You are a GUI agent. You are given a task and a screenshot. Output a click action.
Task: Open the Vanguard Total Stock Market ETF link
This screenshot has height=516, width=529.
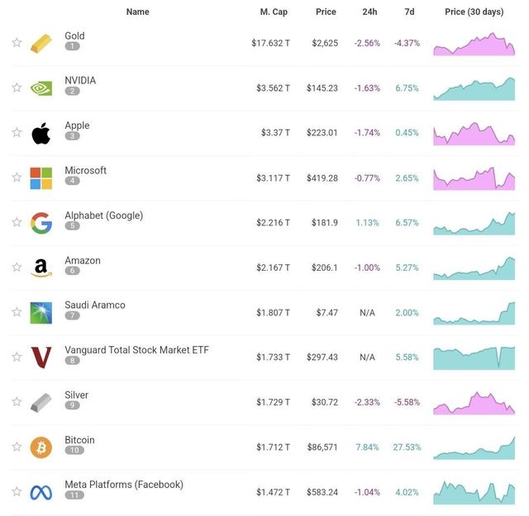point(136,350)
